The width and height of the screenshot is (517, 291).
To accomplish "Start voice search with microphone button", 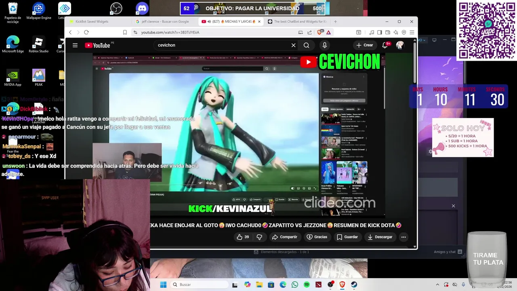I will 325,45.
